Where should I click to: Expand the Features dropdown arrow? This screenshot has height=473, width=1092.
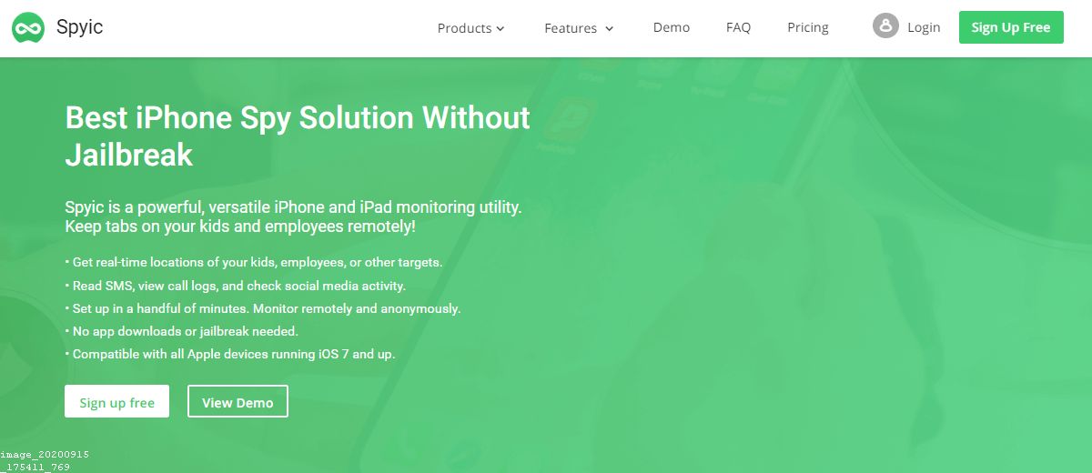click(x=610, y=29)
